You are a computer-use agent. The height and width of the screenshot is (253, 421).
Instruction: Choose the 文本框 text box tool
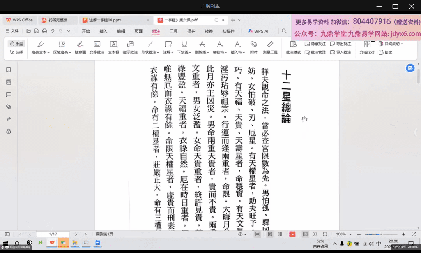point(113,47)
